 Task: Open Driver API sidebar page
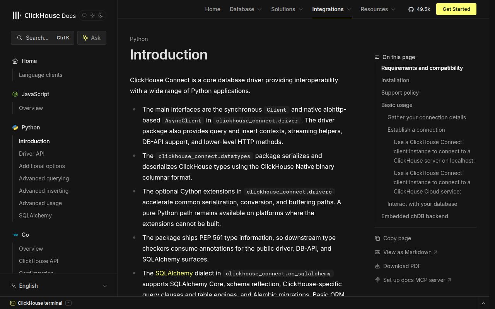click(x=32, y=154)
